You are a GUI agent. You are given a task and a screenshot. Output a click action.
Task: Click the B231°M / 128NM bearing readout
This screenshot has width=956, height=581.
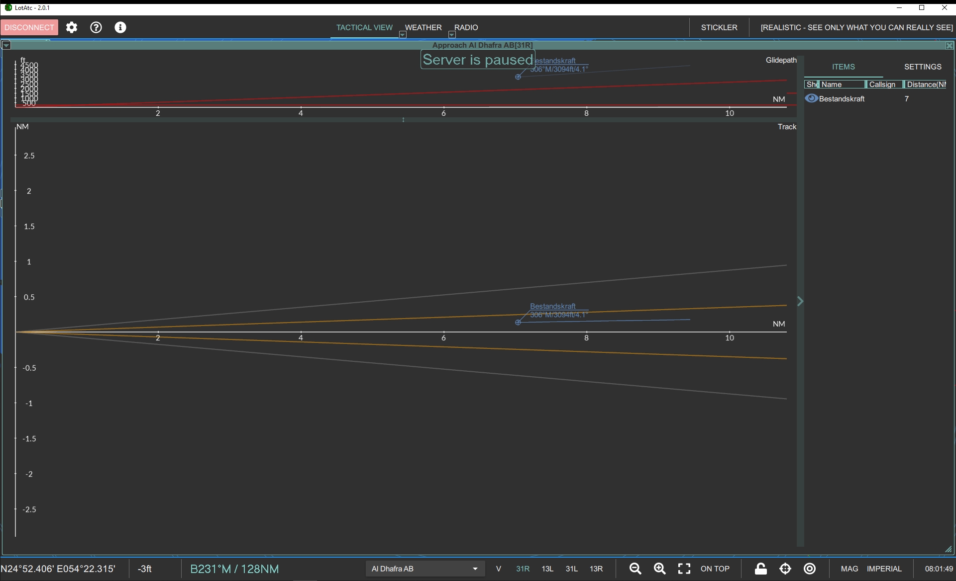(x=234, y=569)
